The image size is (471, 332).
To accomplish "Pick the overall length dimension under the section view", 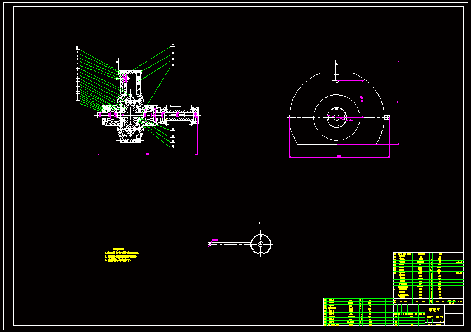I will click(x=147, y=154).
